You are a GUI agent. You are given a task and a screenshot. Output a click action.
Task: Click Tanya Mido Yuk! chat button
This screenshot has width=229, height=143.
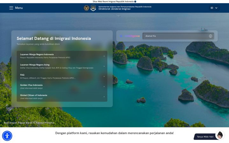[205, 137]
